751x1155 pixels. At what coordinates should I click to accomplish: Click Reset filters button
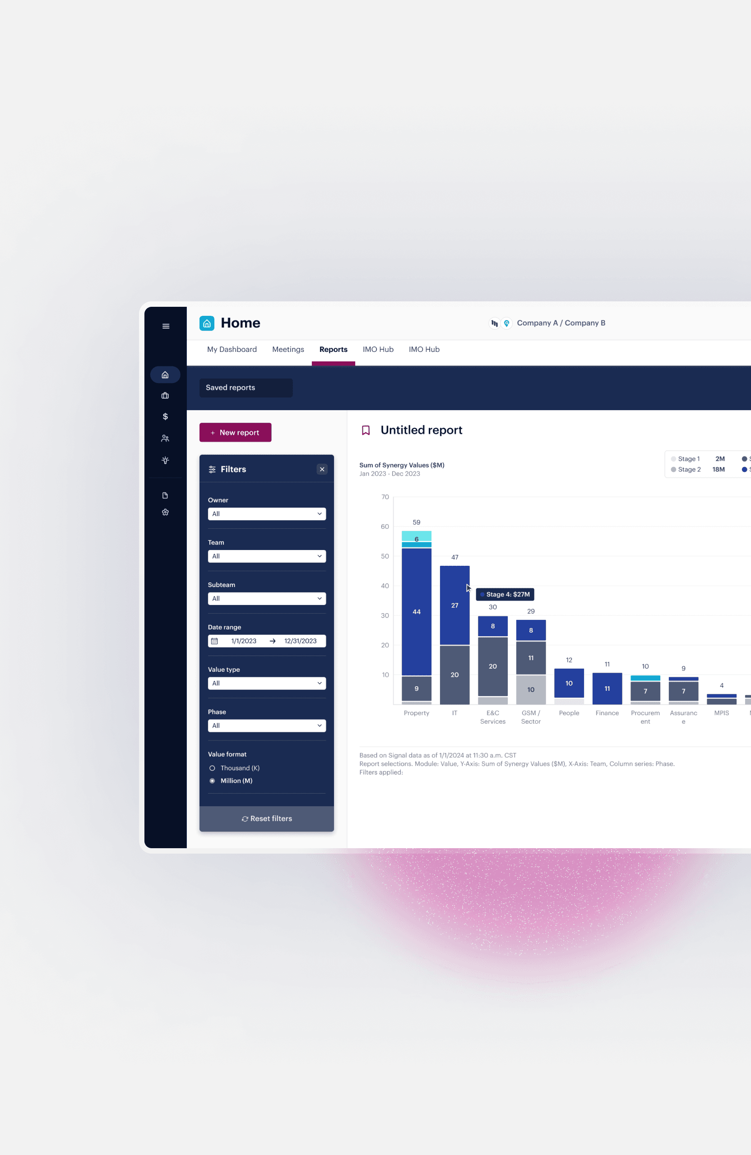267,819
